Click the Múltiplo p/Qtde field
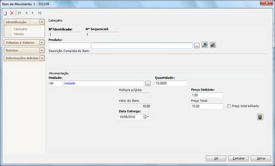The height and width of the screenshot is (166, 275). 134,95
